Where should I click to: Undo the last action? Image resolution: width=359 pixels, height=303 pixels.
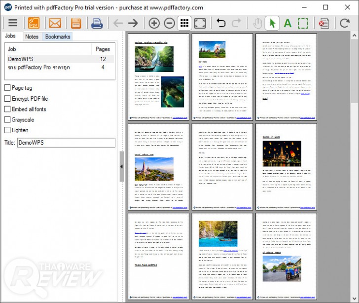pos(221,23)
